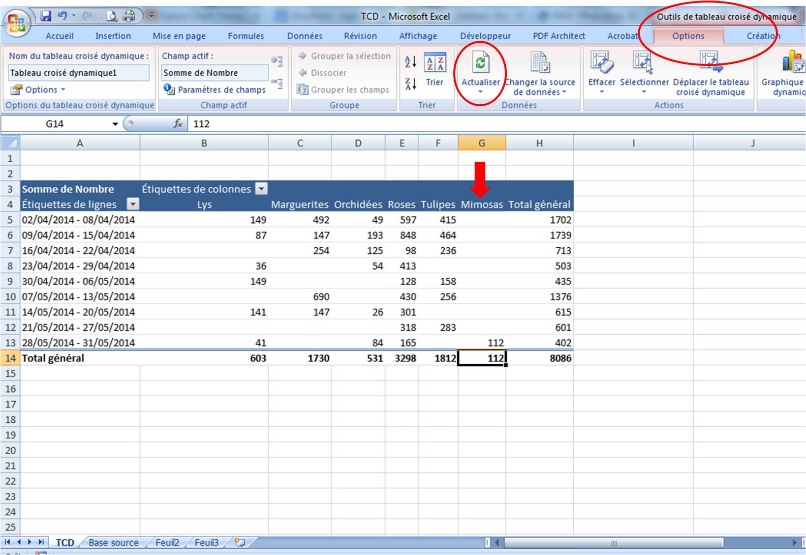Select the Total général row label

point(80,358)
